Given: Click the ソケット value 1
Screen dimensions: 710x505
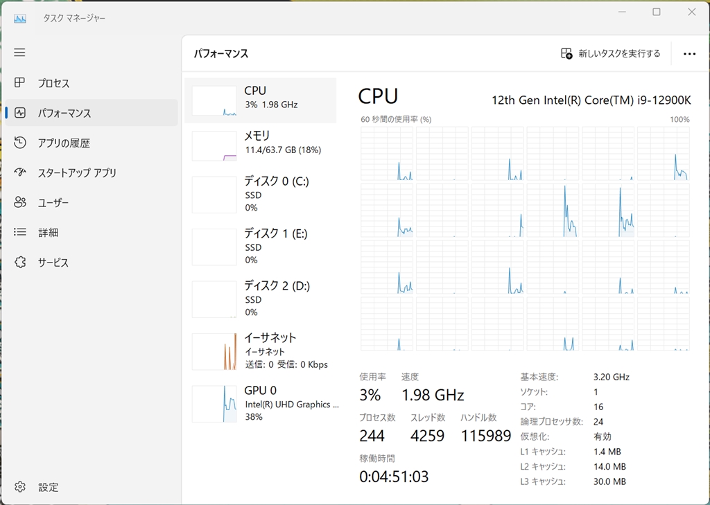Looking at the screenshot, I should (x=596, y=392).
